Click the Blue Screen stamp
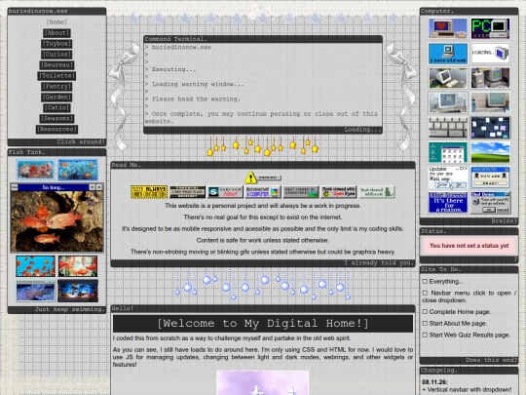 click(447, 202)
